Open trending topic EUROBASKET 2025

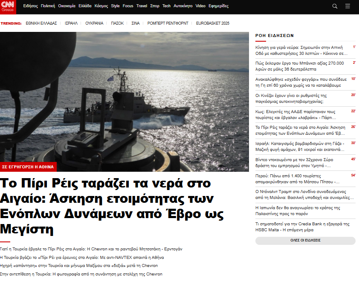tap(213, 23)
